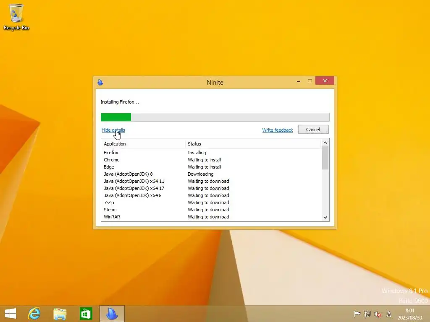Close the Ninite window
430x322 pixels.
coord(325,81)
